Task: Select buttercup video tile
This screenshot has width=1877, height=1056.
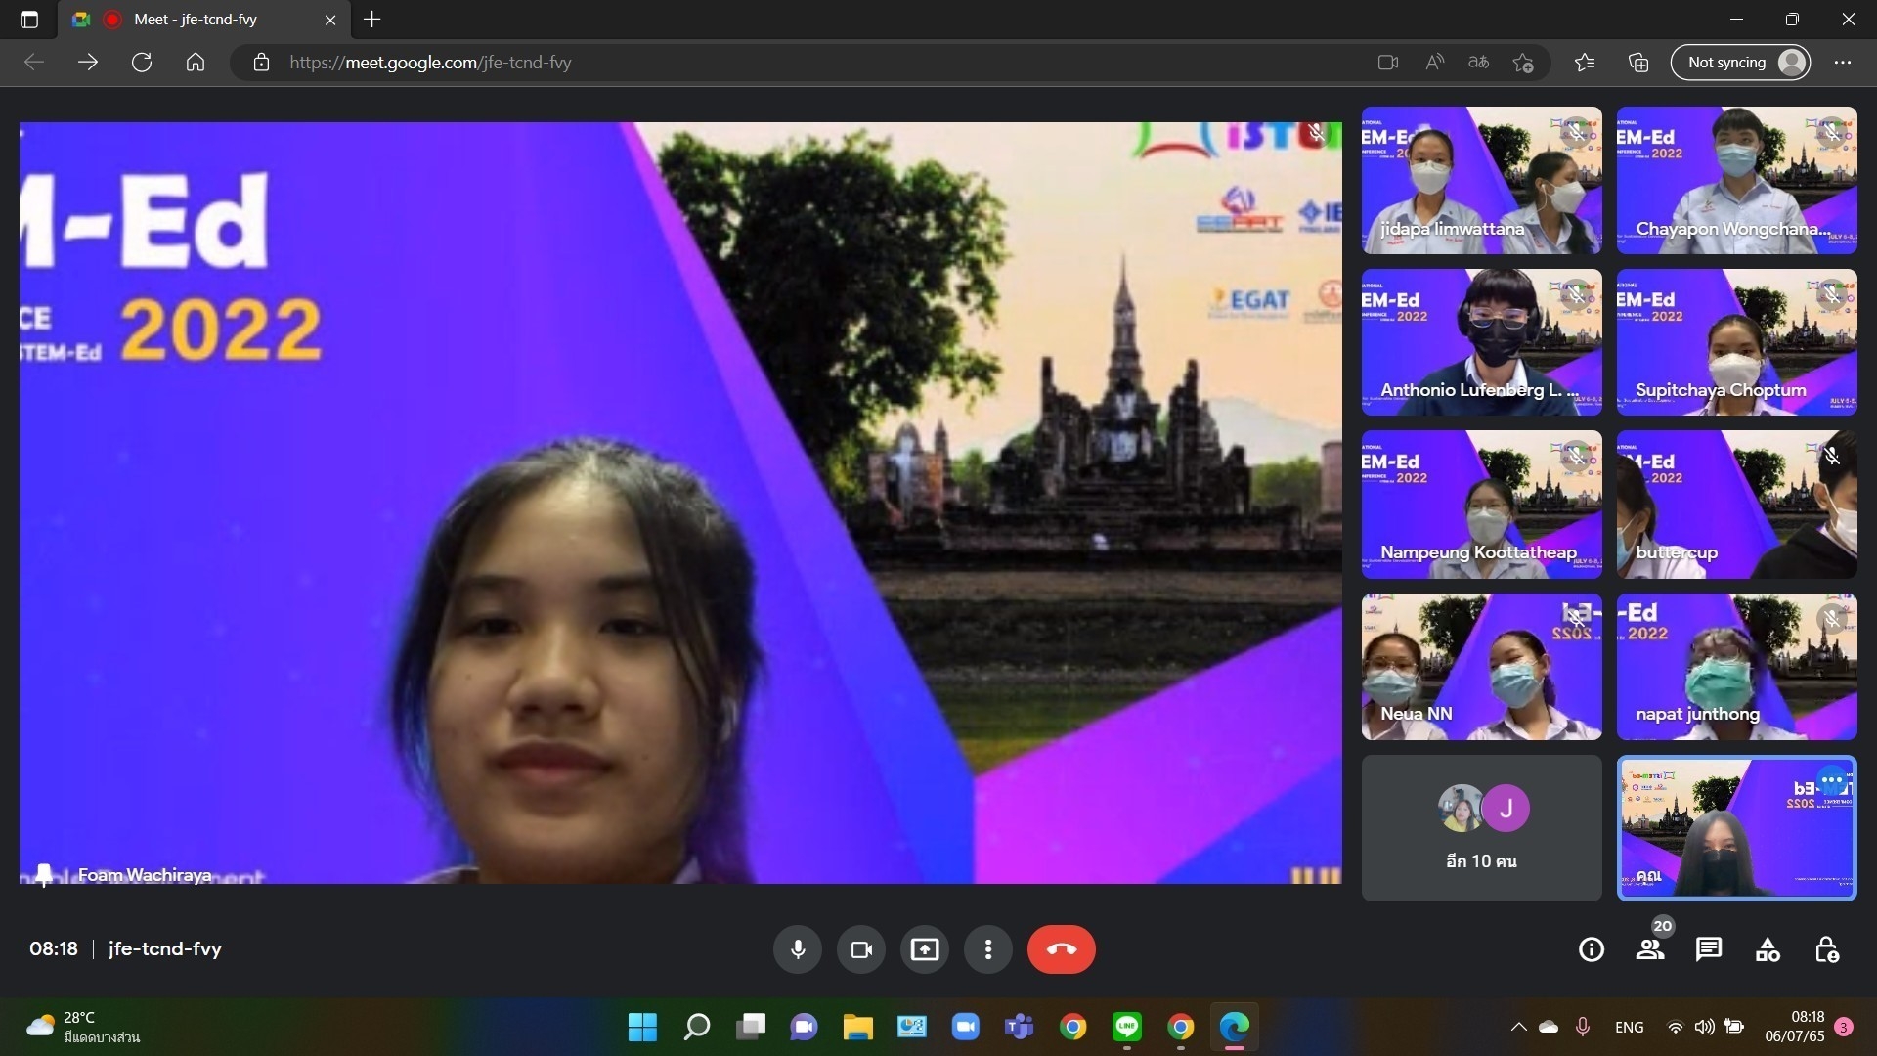Action: [1737, 505]
